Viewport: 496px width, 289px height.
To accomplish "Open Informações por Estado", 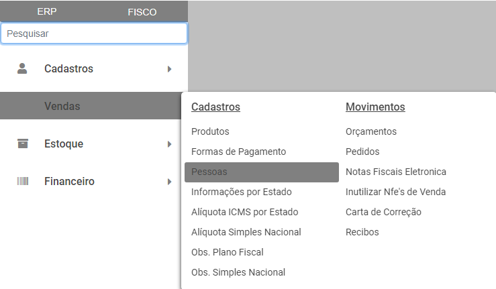I will (242, 192).
